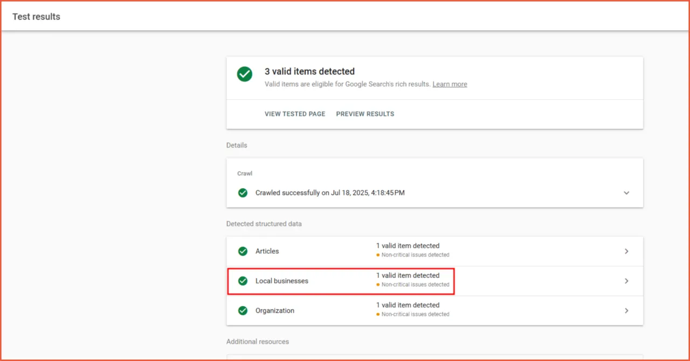Click the green check icon in Crawl row
Screen dimensions: 690x361
pos(243,193)
